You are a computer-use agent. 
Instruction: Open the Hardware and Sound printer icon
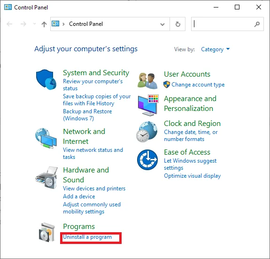tap(46, 177)
